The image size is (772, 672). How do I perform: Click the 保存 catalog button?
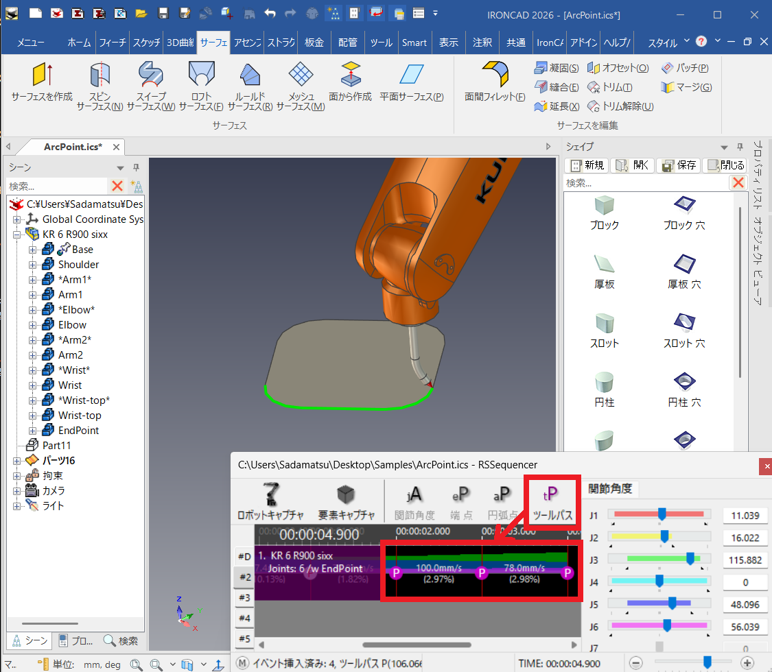tap(678, 165)
